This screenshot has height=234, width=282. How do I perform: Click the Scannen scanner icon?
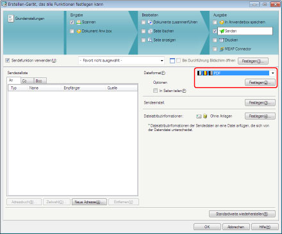(79, 22)
